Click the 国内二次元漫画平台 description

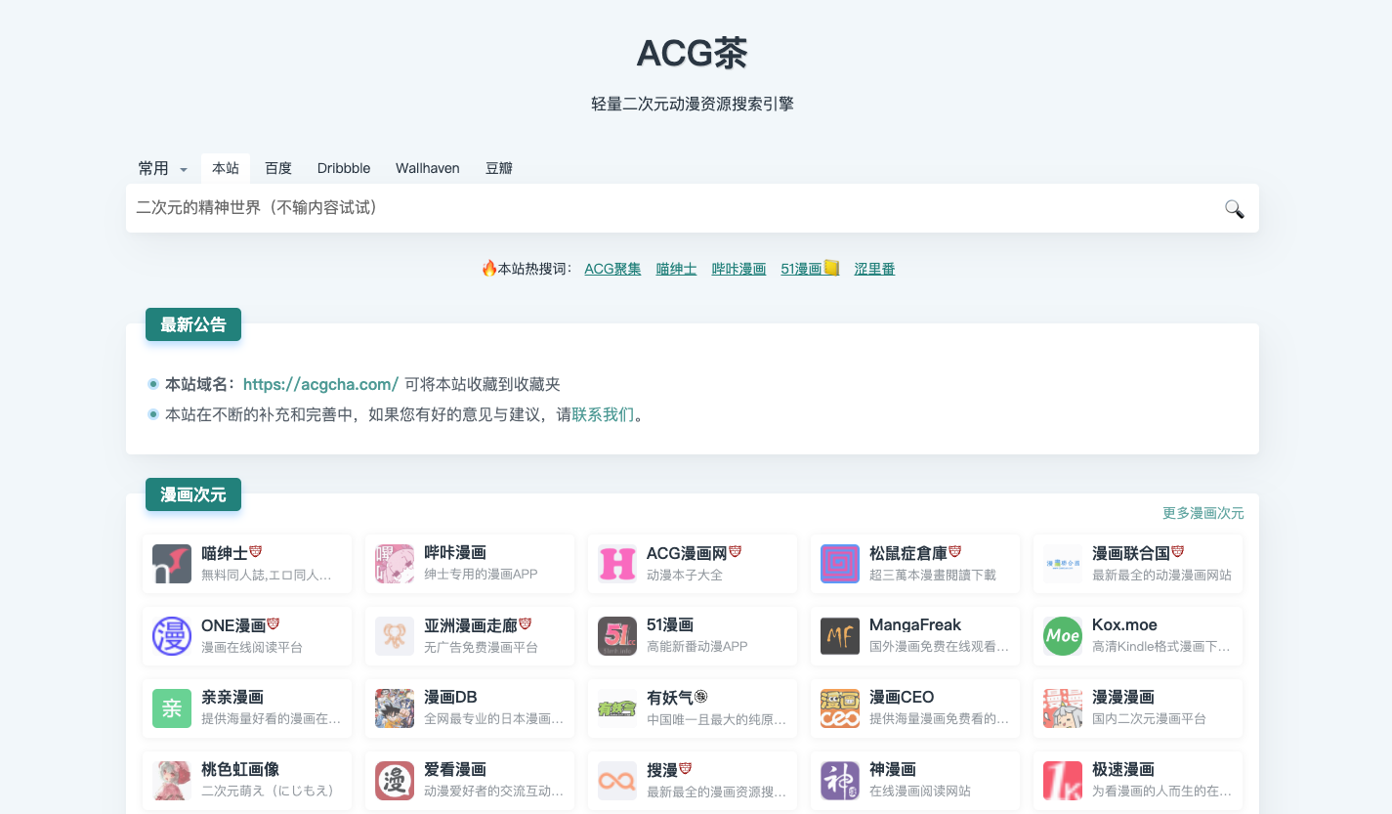click(1149, 719)
